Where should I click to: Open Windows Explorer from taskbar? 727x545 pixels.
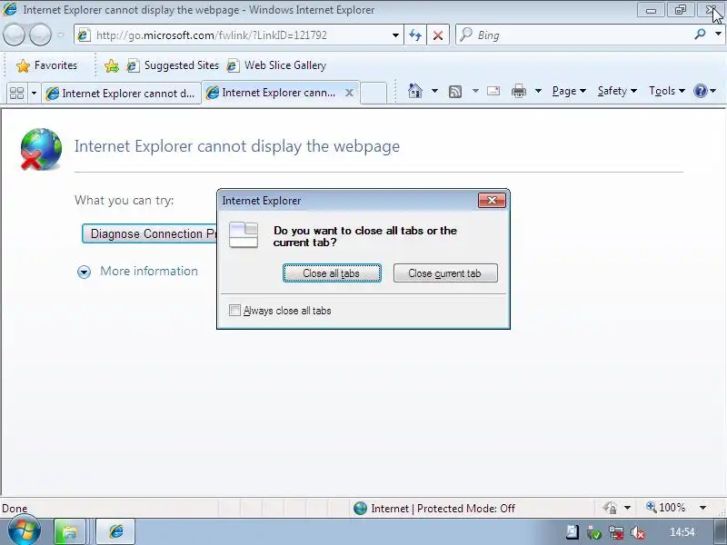[x=70, y=531]
